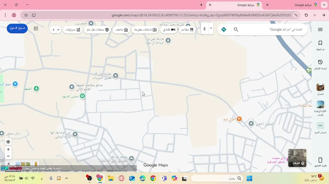Image resolution: width=329 pixels, height=184 pixels.
Task: Zoom in with the plus button
Action: (x=8, y=149)
